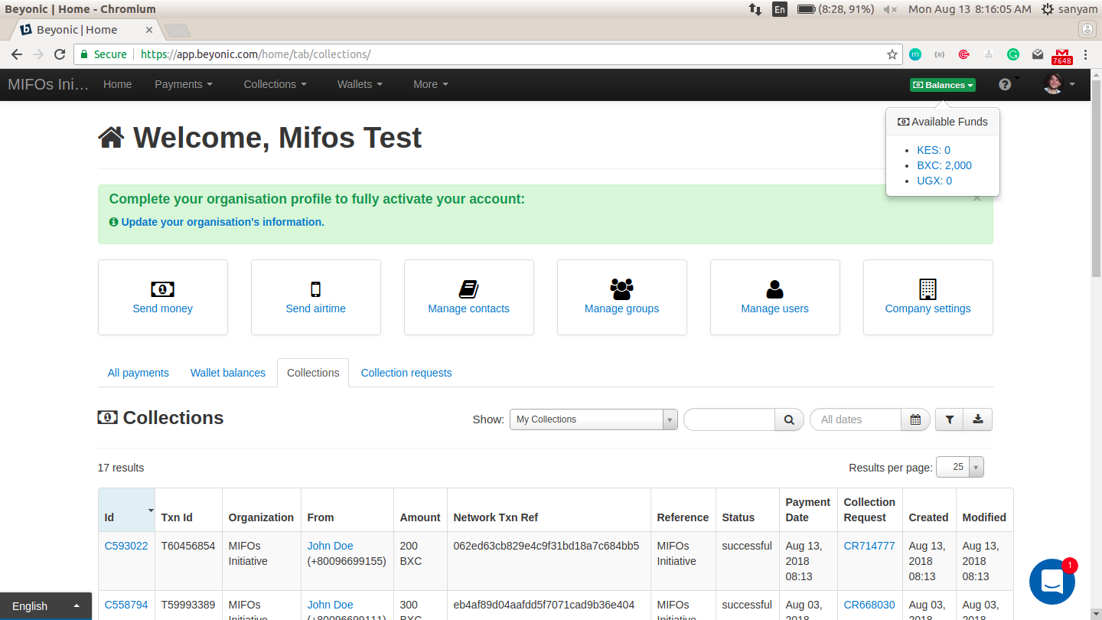
Task: Switch to Collection requests tab
Action: (x=406, y=373)
